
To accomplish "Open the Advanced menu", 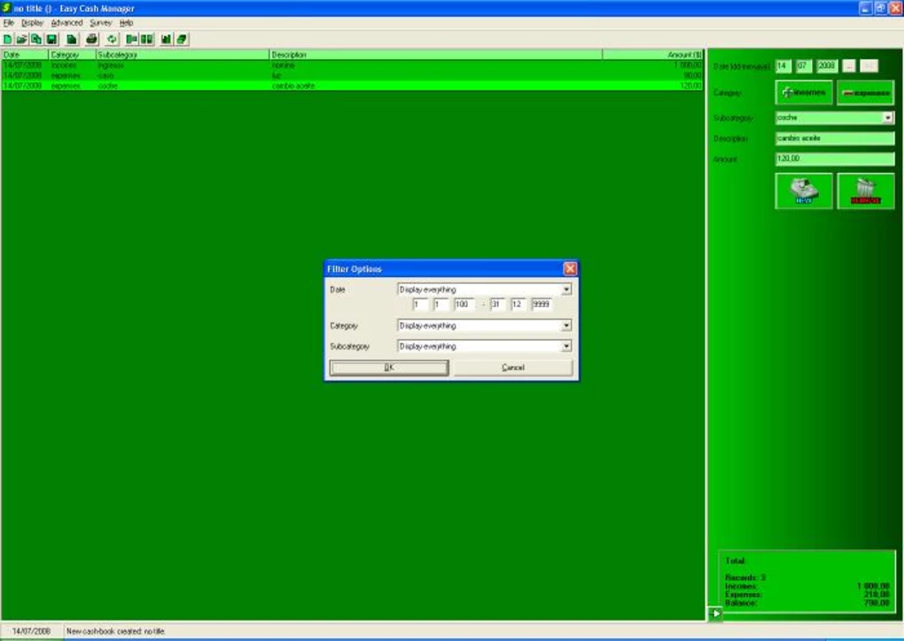I will pyautogui.click(x=67, y=22).
